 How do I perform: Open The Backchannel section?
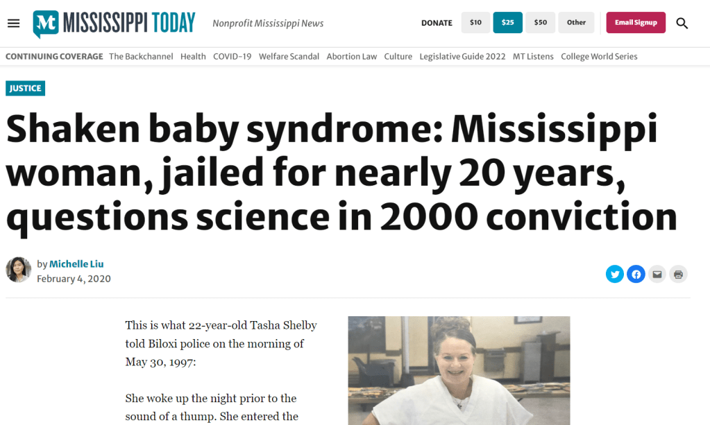(141, 56)
